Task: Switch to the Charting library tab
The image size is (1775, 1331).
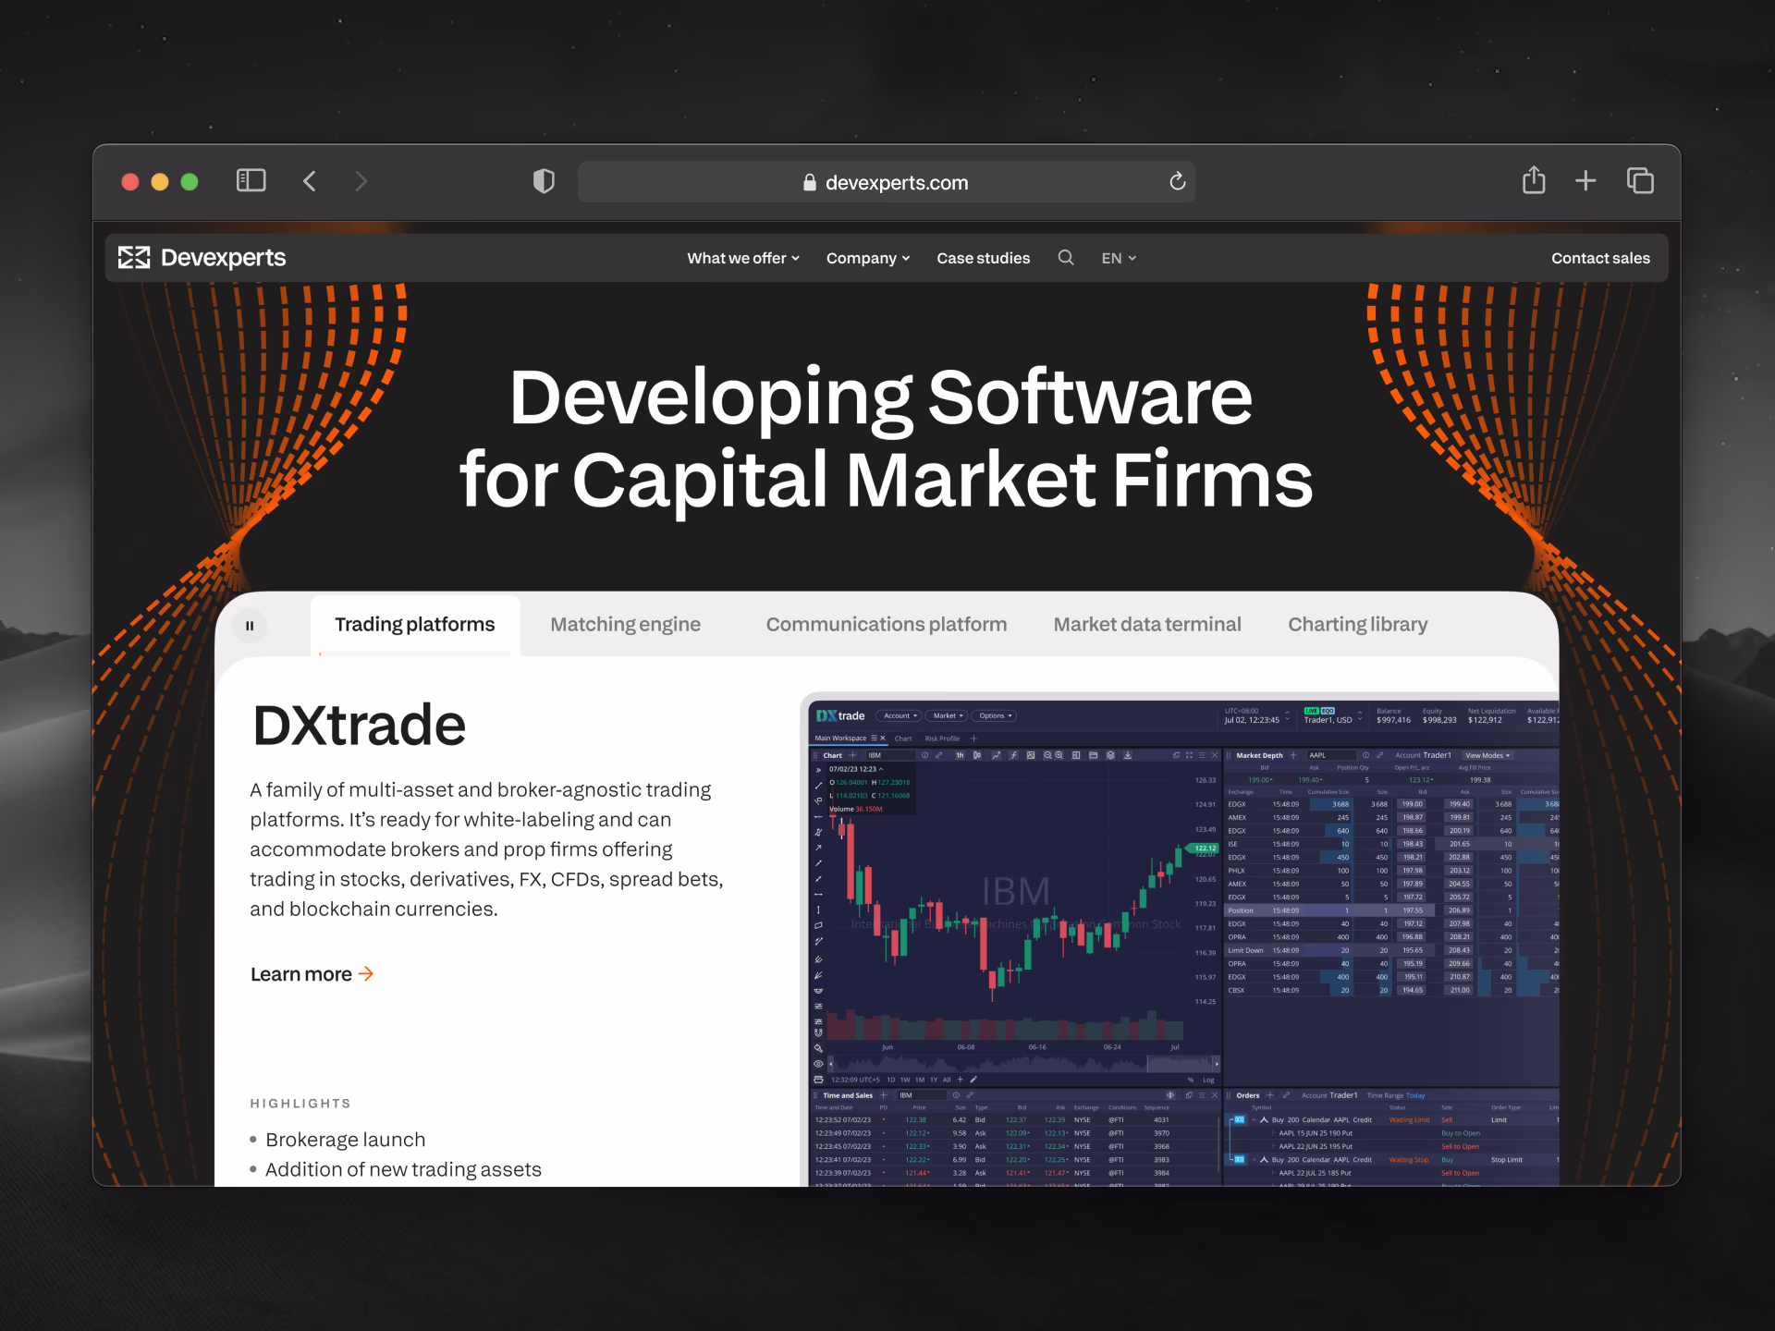Action: point(1357,625)
